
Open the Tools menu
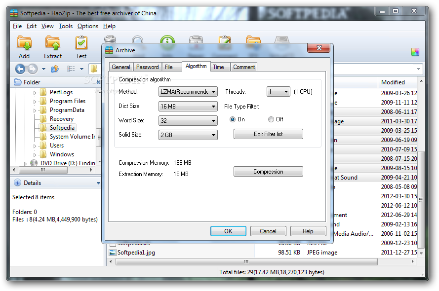point(66,26)
